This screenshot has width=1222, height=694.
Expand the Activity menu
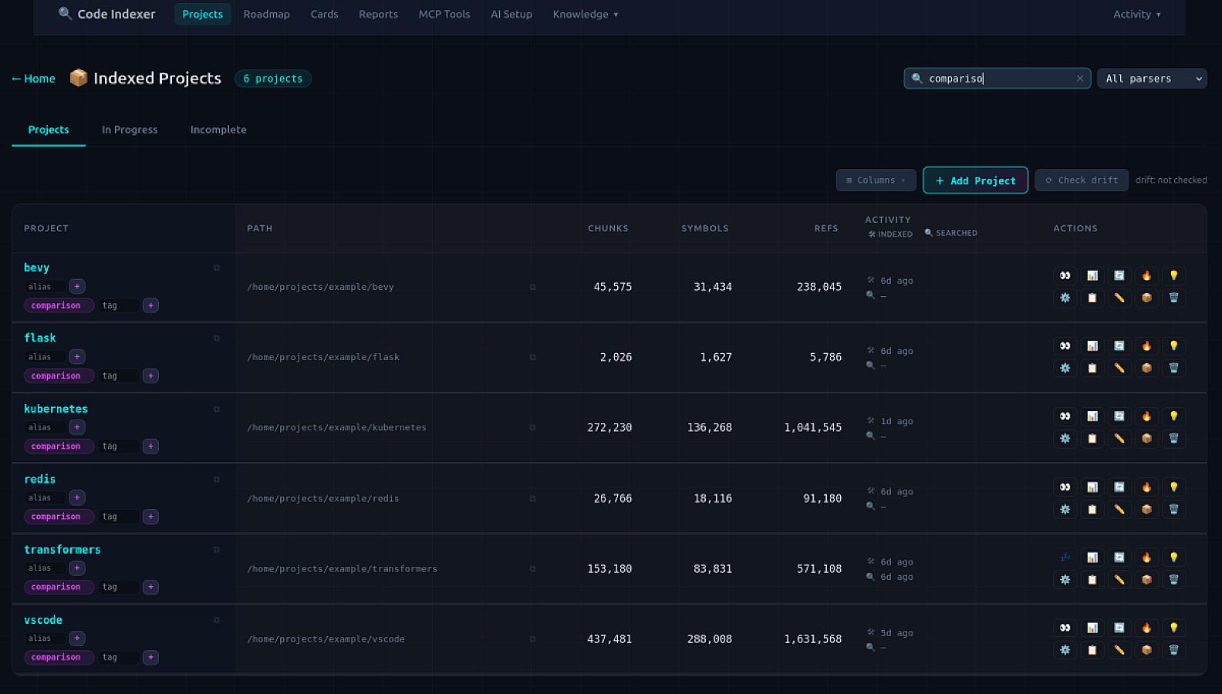(1136, 14)
